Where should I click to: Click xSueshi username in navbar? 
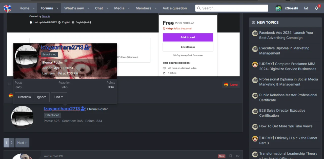pyautogui.click(x=291, y=8)
